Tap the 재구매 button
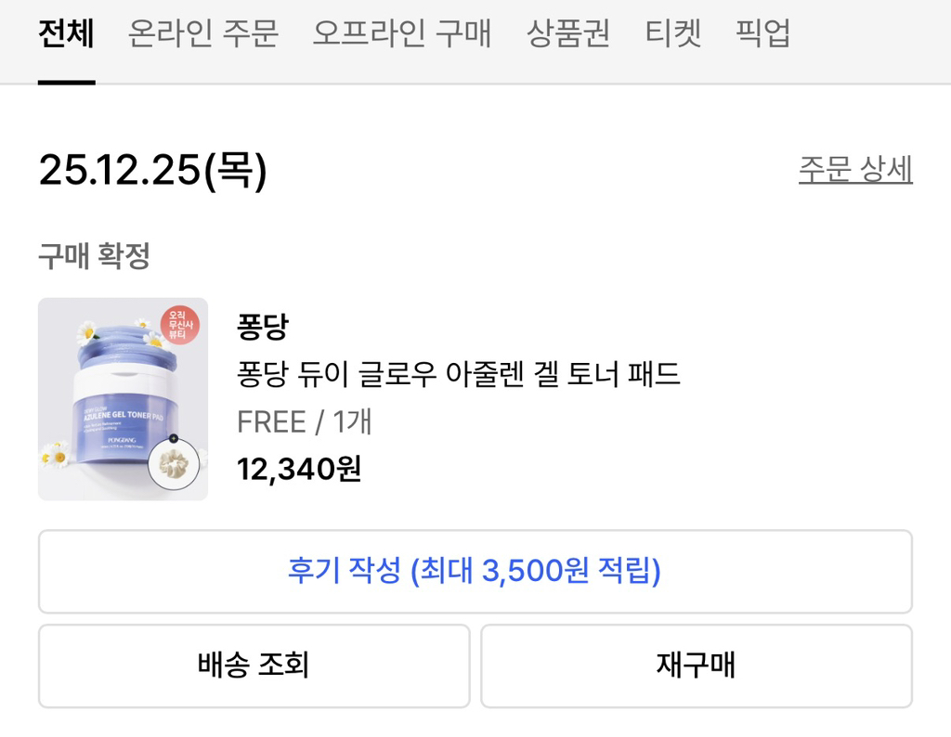This screenshot has width=951, height=737. [x=696, y=665]
